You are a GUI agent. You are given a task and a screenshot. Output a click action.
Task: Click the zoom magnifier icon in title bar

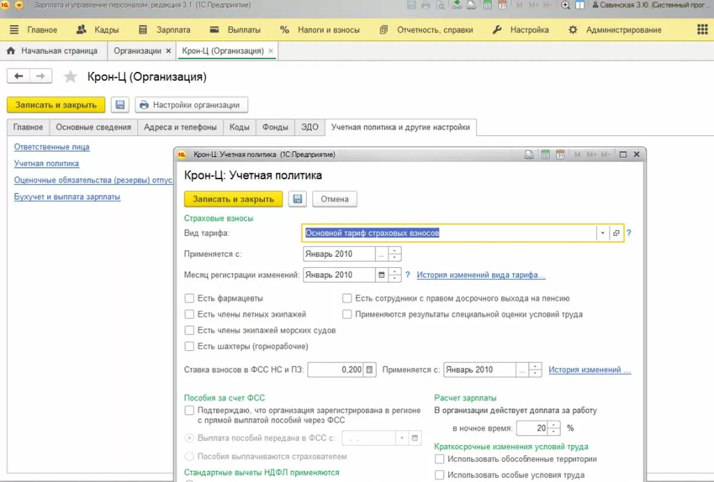565,5
